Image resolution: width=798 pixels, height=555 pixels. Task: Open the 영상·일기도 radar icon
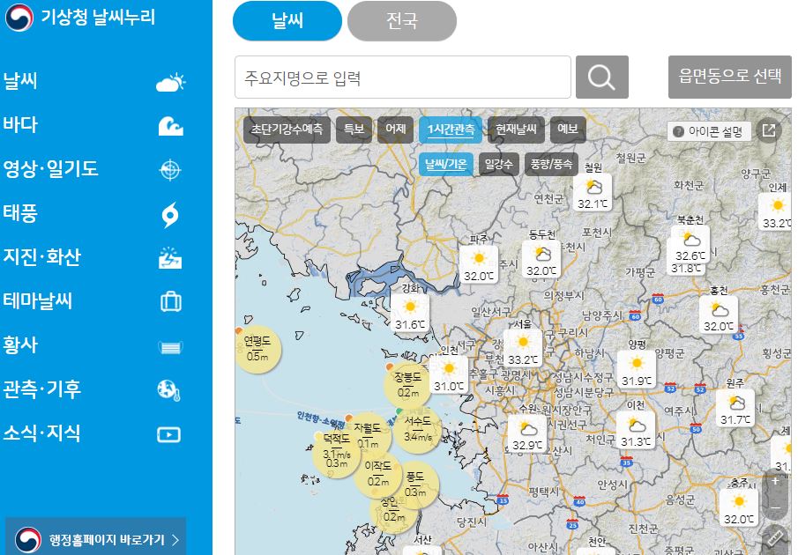click(x=170, y=170)
